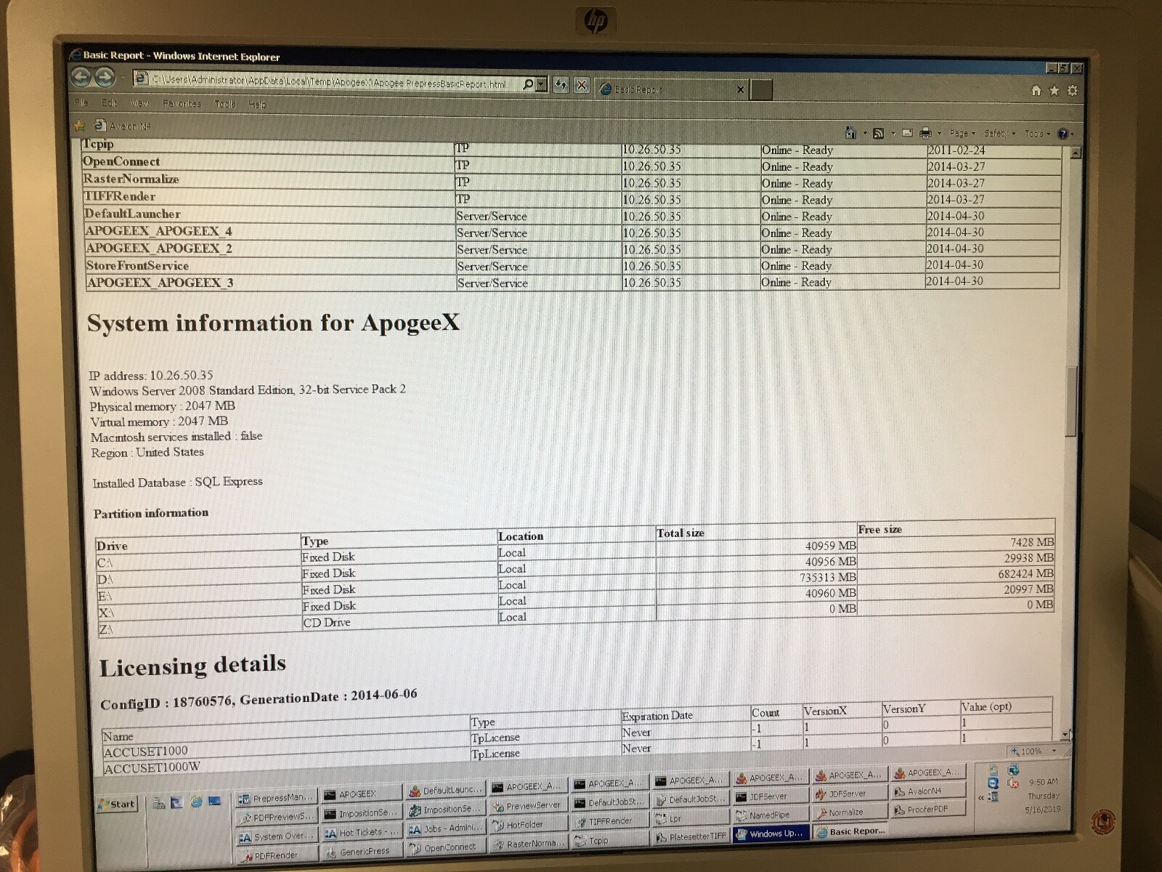Switch to AvalonN4 taskbar button
The image size is (1162, 872).
(x=929, y=791)
